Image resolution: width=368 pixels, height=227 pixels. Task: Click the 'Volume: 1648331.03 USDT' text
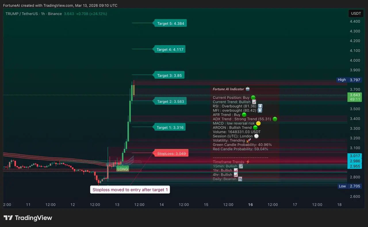(237, 132)
